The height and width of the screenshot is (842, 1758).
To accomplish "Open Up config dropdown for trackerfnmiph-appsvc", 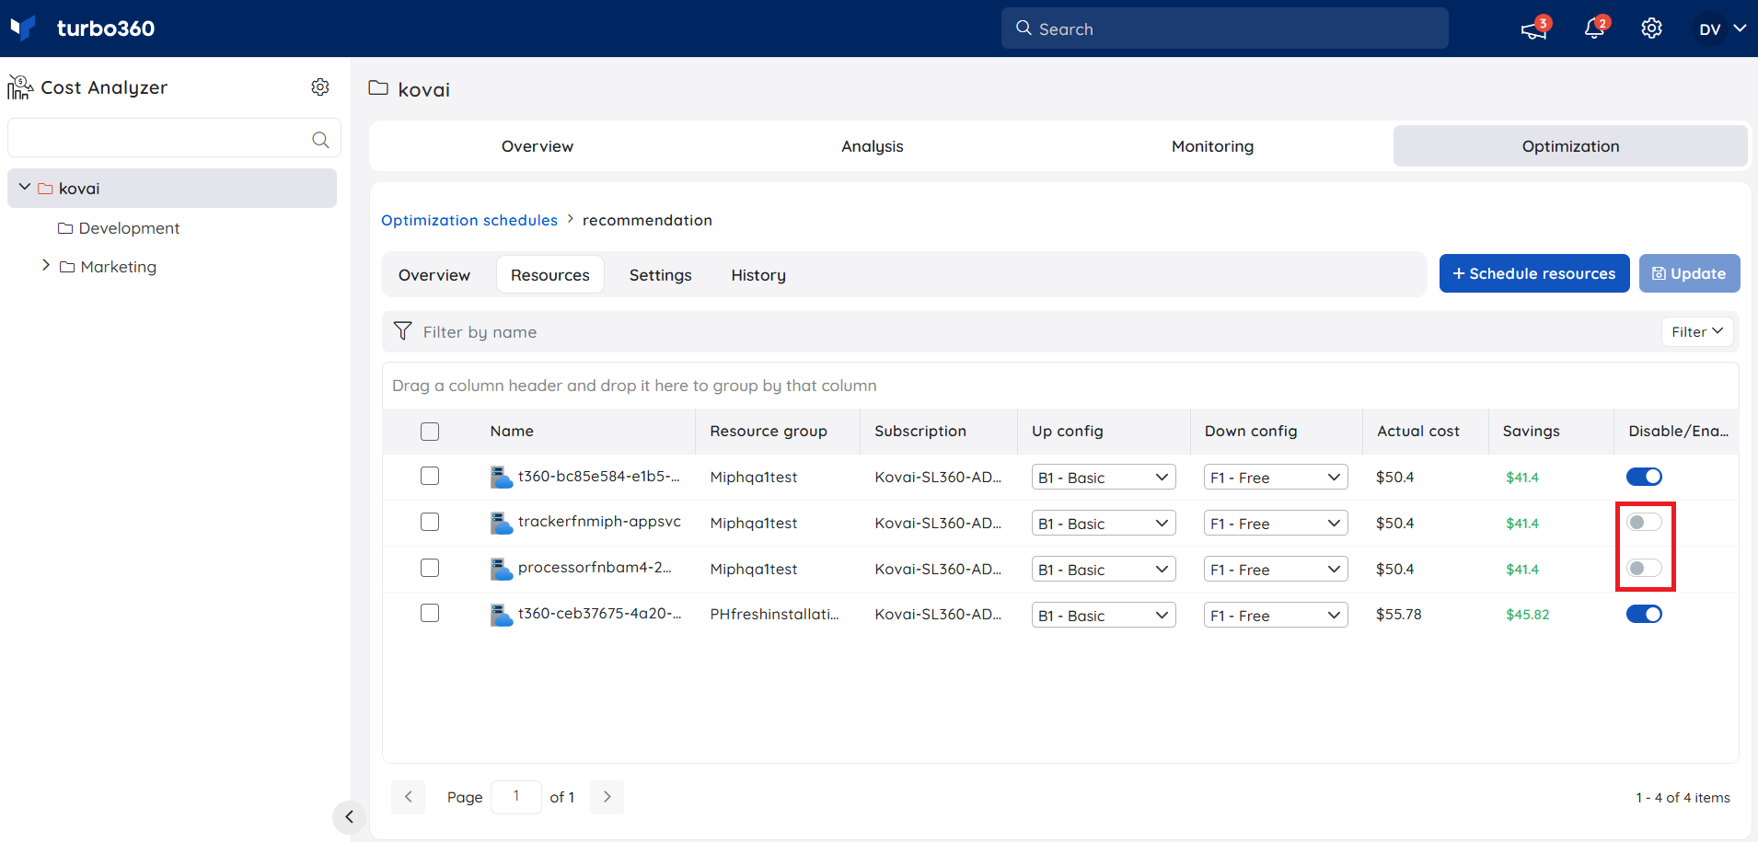I will [1104, 523].
